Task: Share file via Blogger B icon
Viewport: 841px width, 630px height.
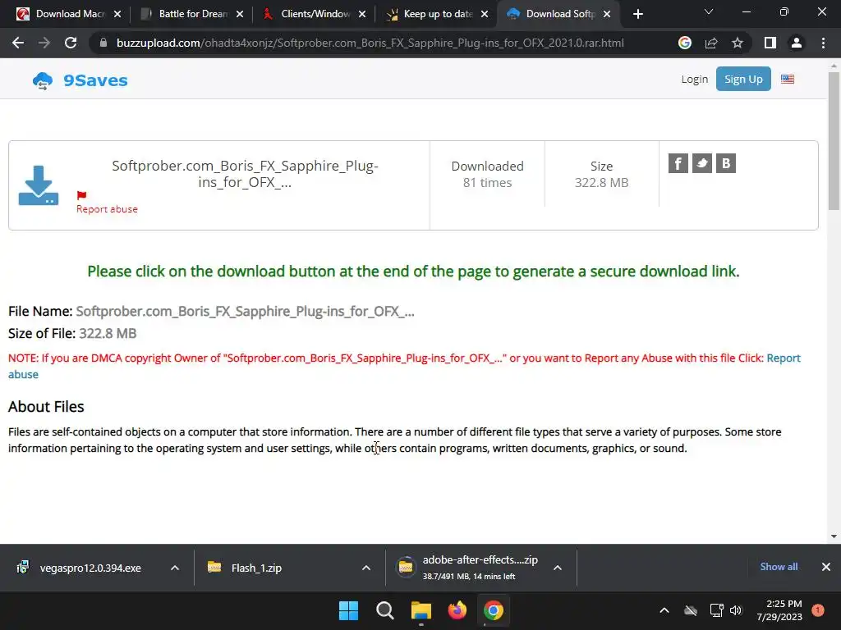Action: pos(726,163)
